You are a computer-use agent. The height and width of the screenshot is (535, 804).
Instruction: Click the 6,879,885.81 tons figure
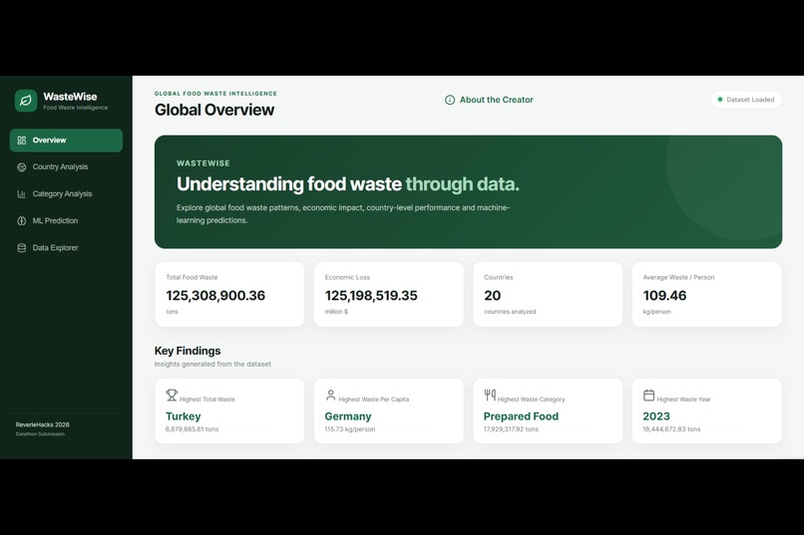click(x=192, y=429)
